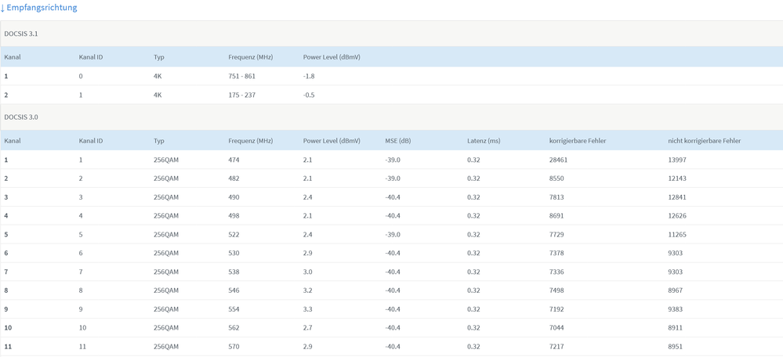Click the 28461 korrigierbare Fehler value
The height and width of the screenshot is (357, 783).
coord(558,160)
